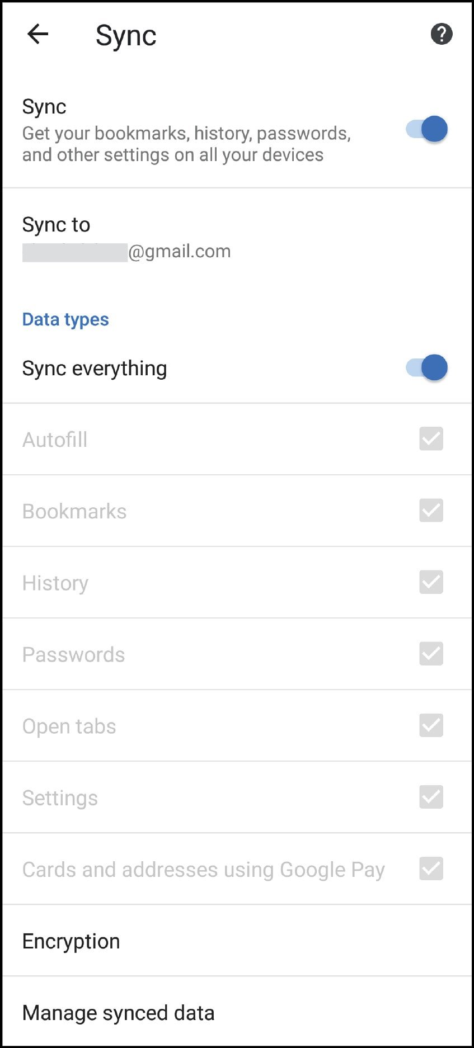Toggle the Bookmarks checkbox
This screenshot has height=1048, width=474.
coord(431,511)
